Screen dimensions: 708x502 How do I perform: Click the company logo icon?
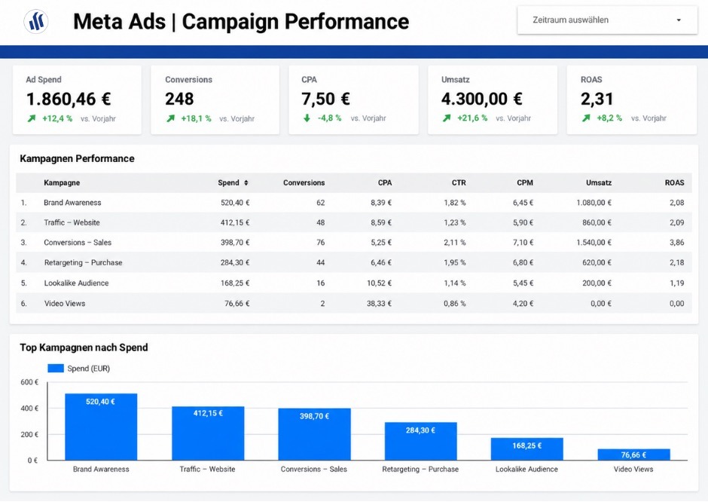(x=36, y=21)
